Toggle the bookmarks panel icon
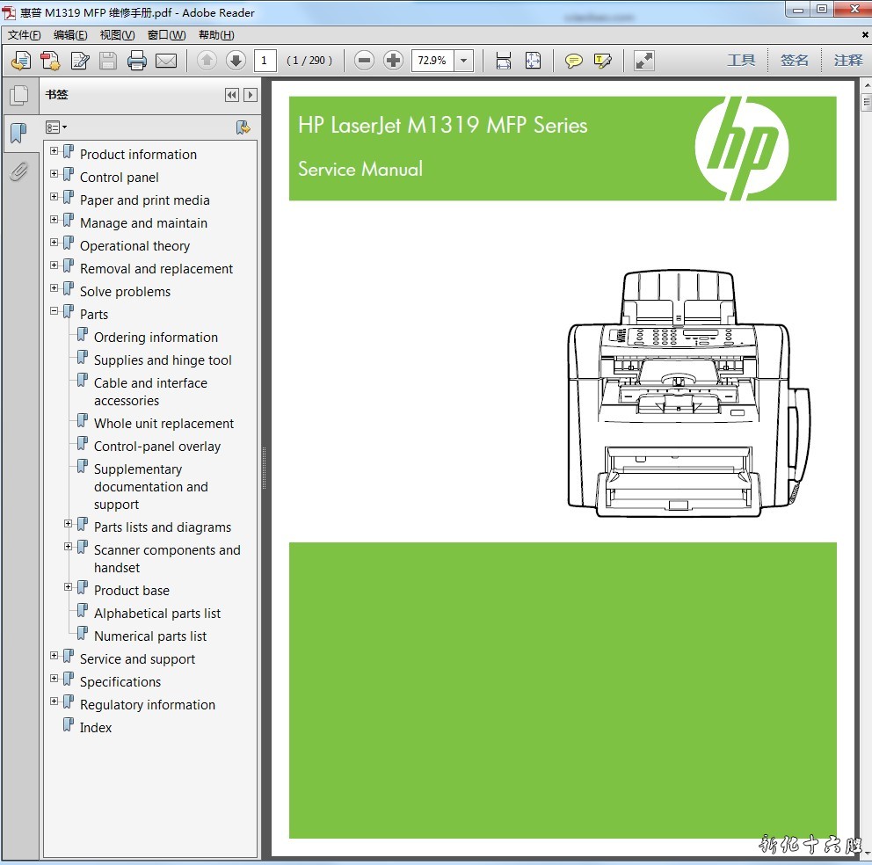The image size is (872, 865). 18,134
